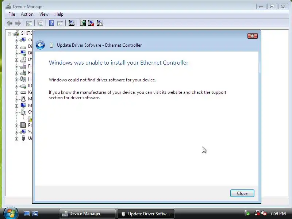Toggle the Show/Hide Action Pane toolbar icon
The height and width of the screenshot is (219, 292).
coord(60,23)
